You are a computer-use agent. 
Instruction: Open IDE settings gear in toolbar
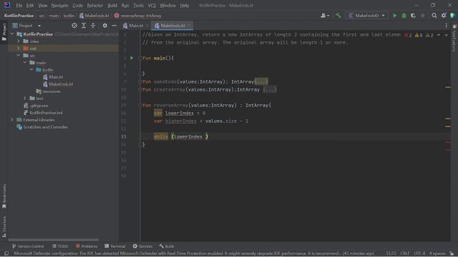point(444,16)
